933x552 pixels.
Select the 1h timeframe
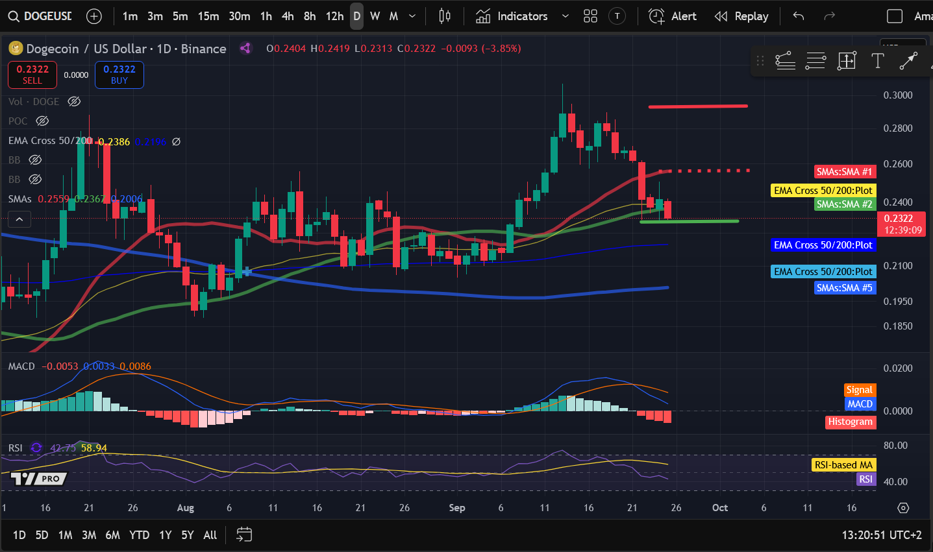[x=266, y=16]
